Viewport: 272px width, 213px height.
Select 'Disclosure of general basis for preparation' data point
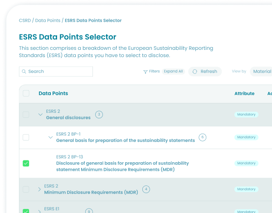click(122, 166)
